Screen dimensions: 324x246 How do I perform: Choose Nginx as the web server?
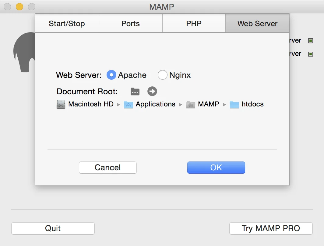[x=162, y=75]
